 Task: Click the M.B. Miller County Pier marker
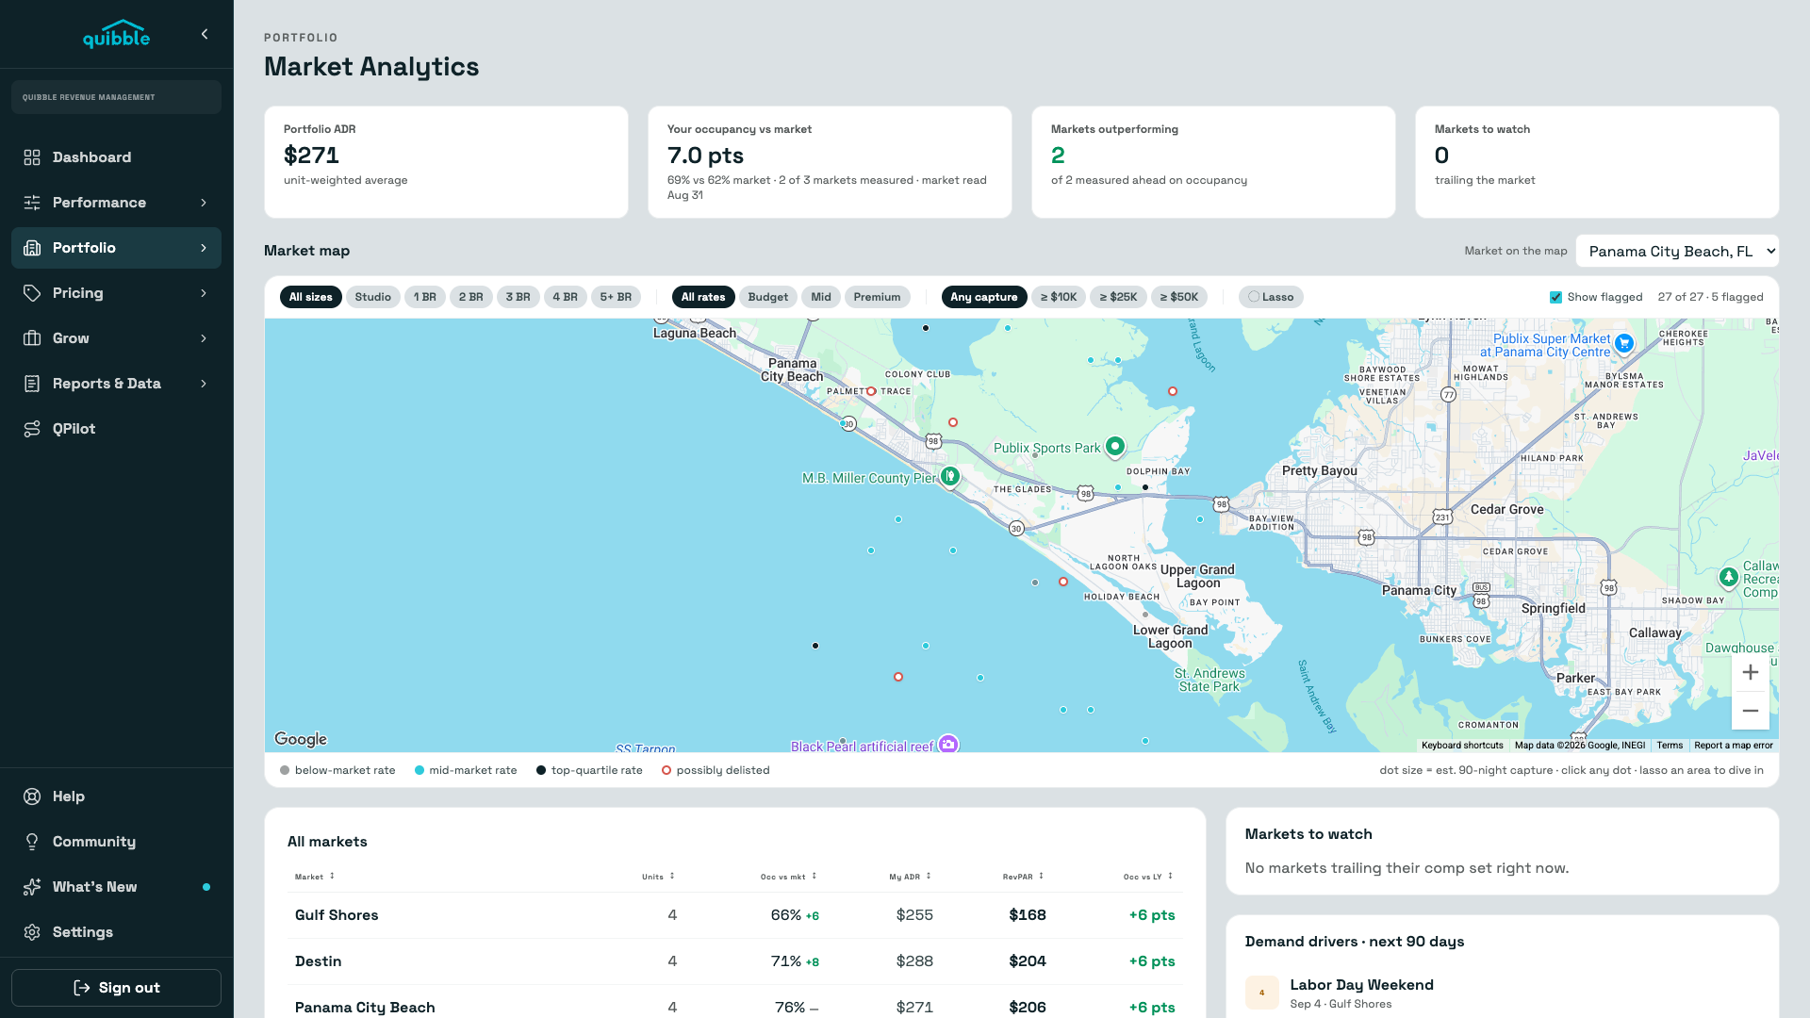tap(950, 477)
